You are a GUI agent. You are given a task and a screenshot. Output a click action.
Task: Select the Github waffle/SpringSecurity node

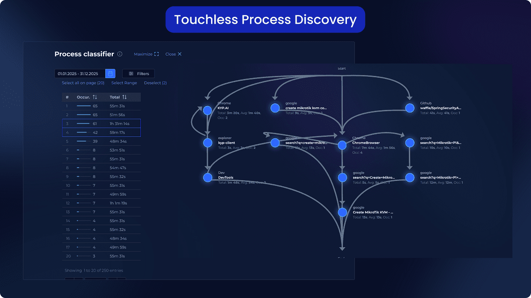click(x=410, y=108)
